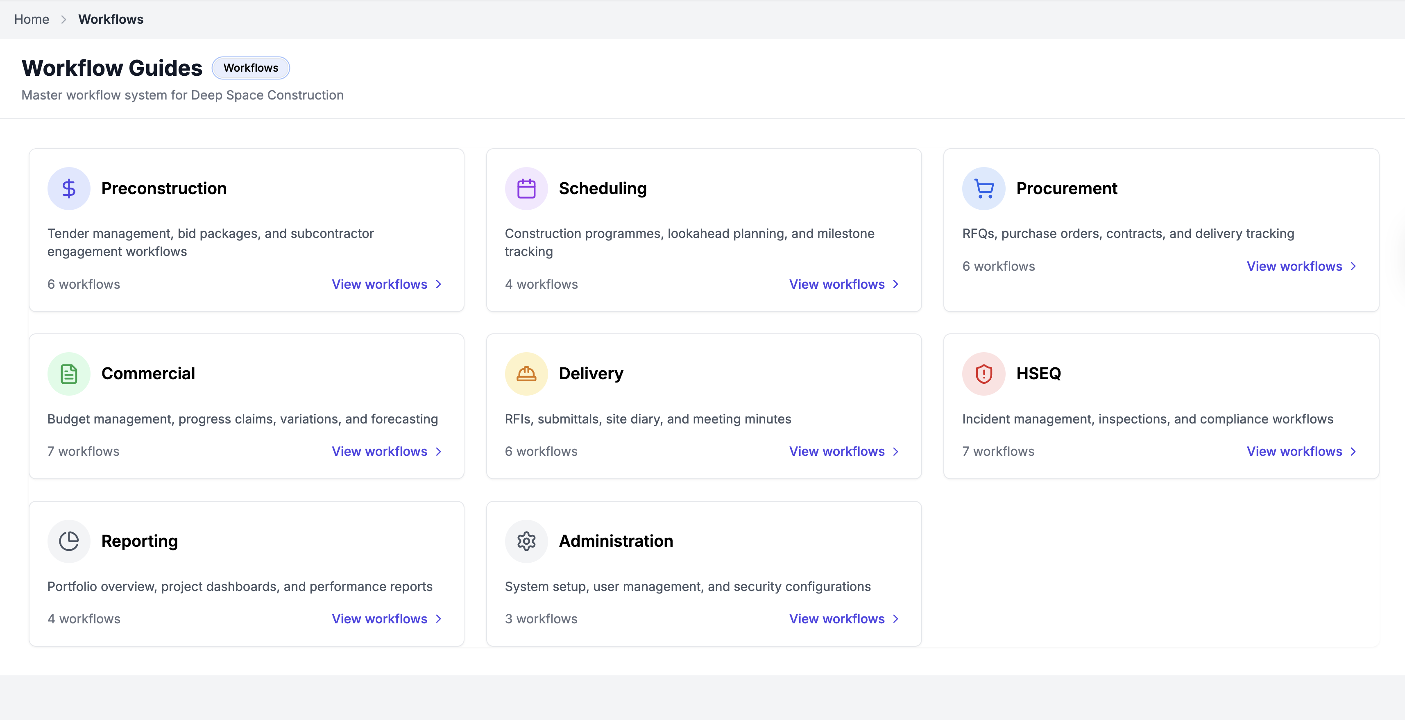The image size is (1405, 720).
Task: Click the 'Tender management, bid packages' description
Action: [211, 243]
